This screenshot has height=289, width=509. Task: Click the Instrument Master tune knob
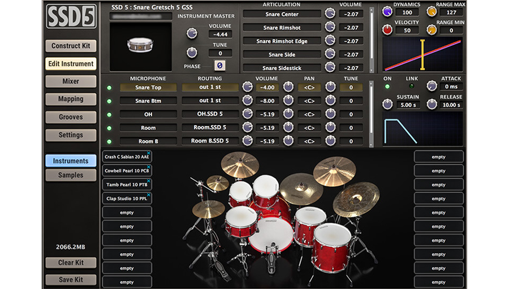coord(192,52)
